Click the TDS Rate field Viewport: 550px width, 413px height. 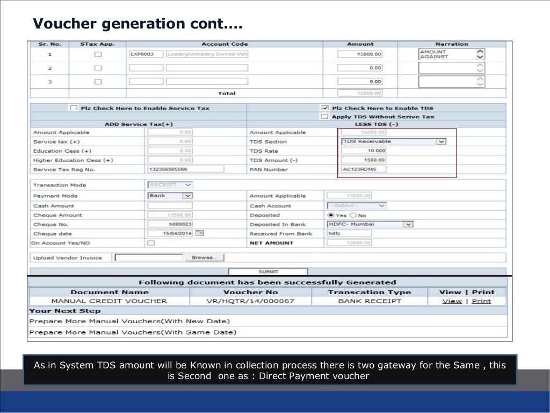point(364,151)
